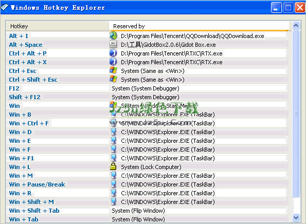Viewport: 306px width, 224px height.
Task: Select the Win + Shift + Tab hotkey
Action: [x=34, y=211]
